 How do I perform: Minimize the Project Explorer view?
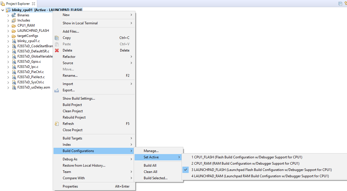pyautogui.click(x=340, y=3)
